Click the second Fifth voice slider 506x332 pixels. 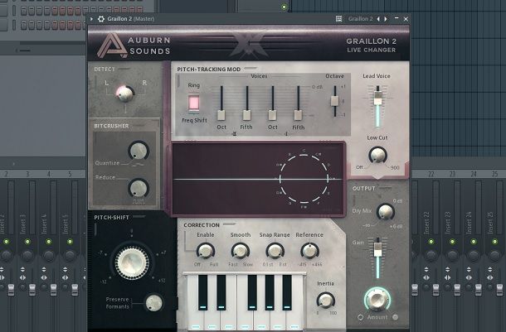(x=298, y=115)
